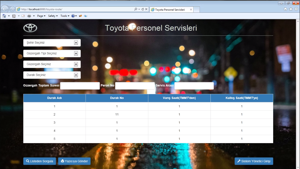Viewport: 300px width, 169px height.
Task: Open browser settings gear icon
Action: [x=296, y=9]
